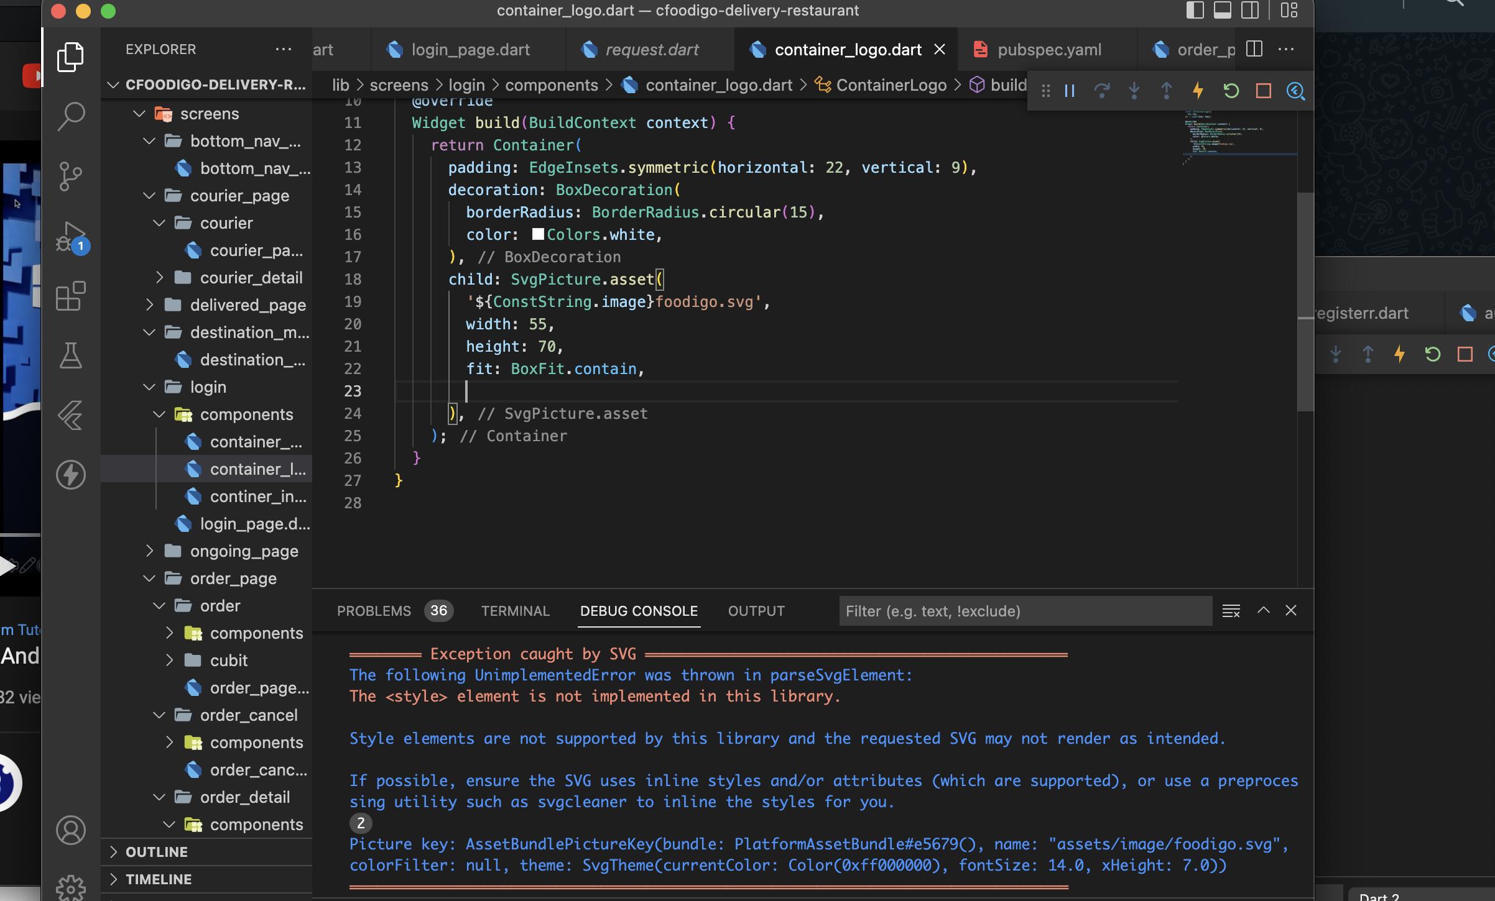This screenshot has height=901, width=1495.
Task: Click the ContainerLogo breadcrumb item
Action: [891, 85]
